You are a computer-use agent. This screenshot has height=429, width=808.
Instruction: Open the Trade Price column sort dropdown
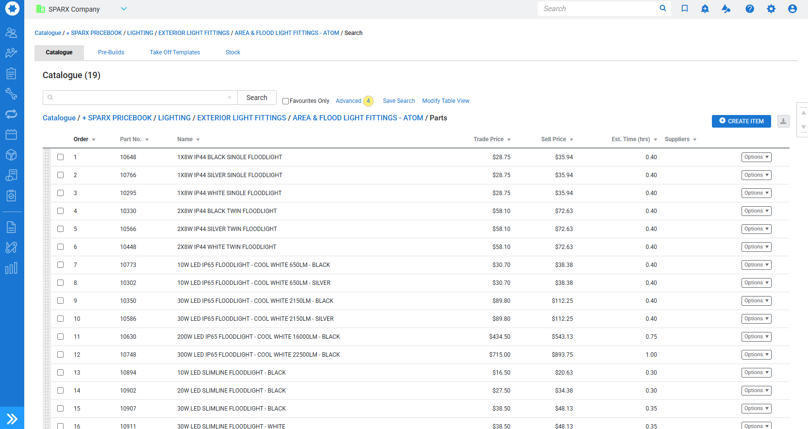(x=509, y=140)
